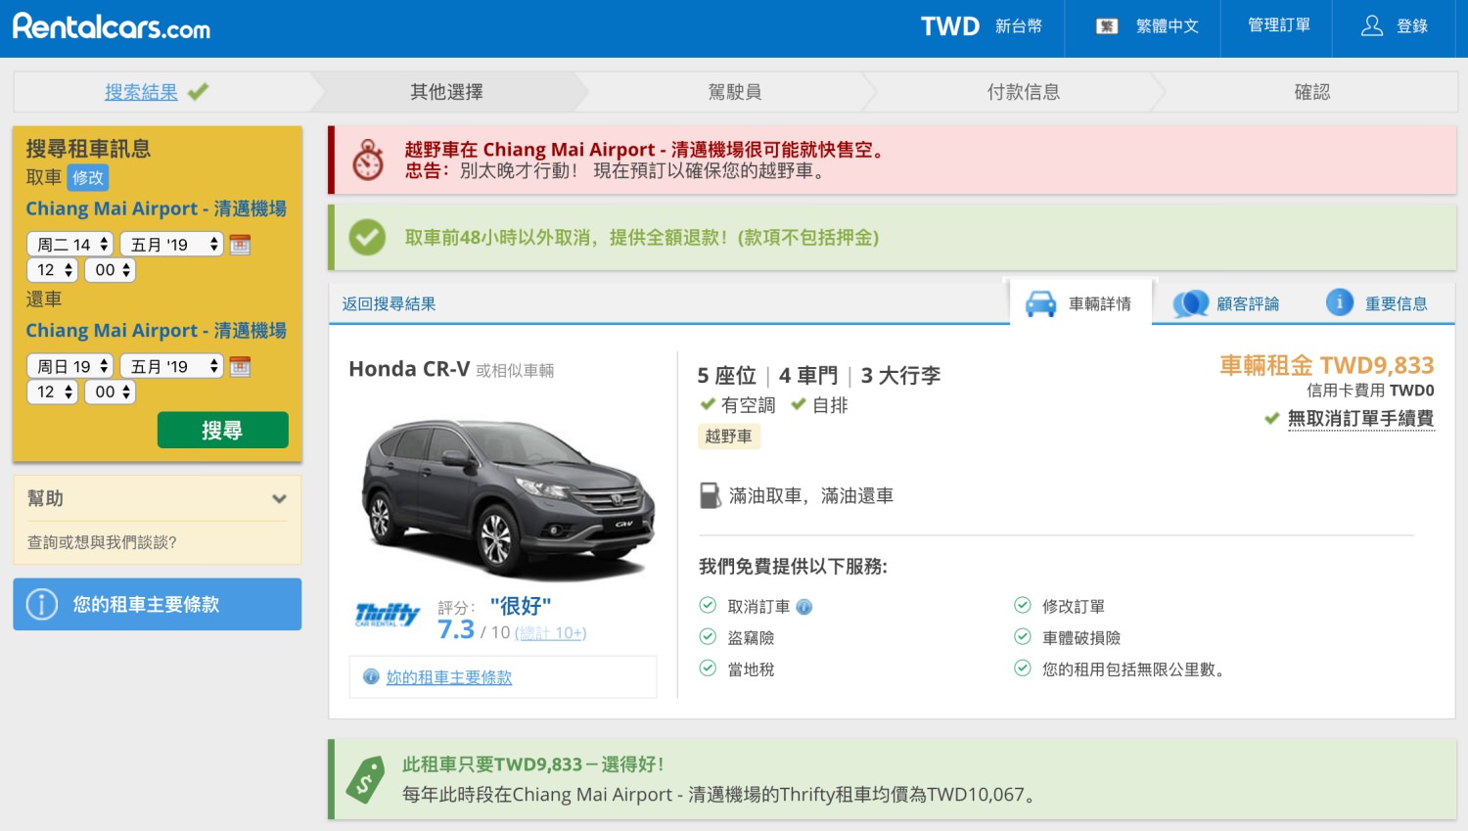Click the Honda CR-V car image
This screenshot has height=831, width=1468.
[x=508, y=498]
